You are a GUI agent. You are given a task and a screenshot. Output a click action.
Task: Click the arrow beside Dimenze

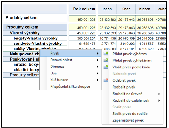point(98,67)
